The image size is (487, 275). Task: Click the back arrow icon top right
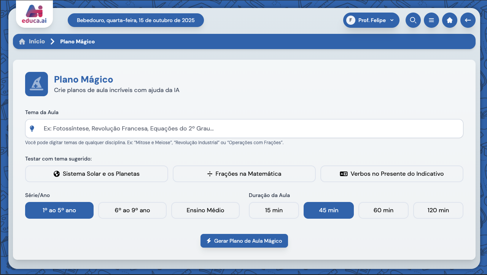(x=468, y=20)
